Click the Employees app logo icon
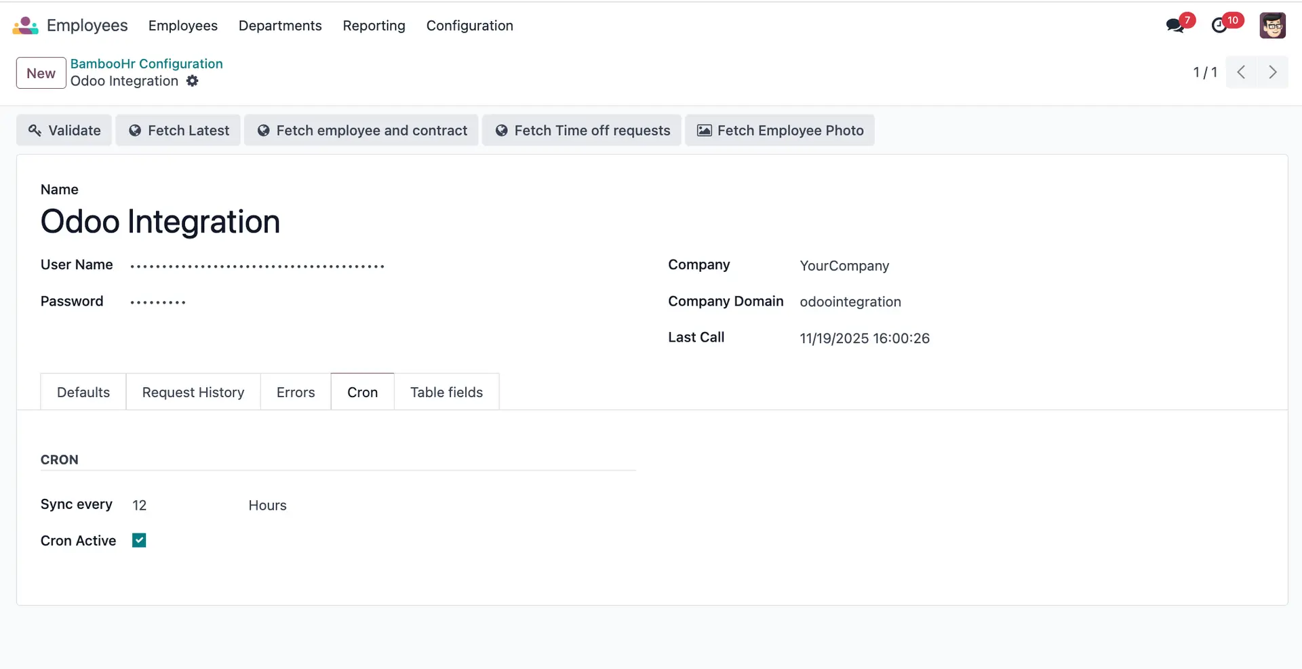This screenshot has width=1302, height=669. pyautogui.click(x=25, y=26)
